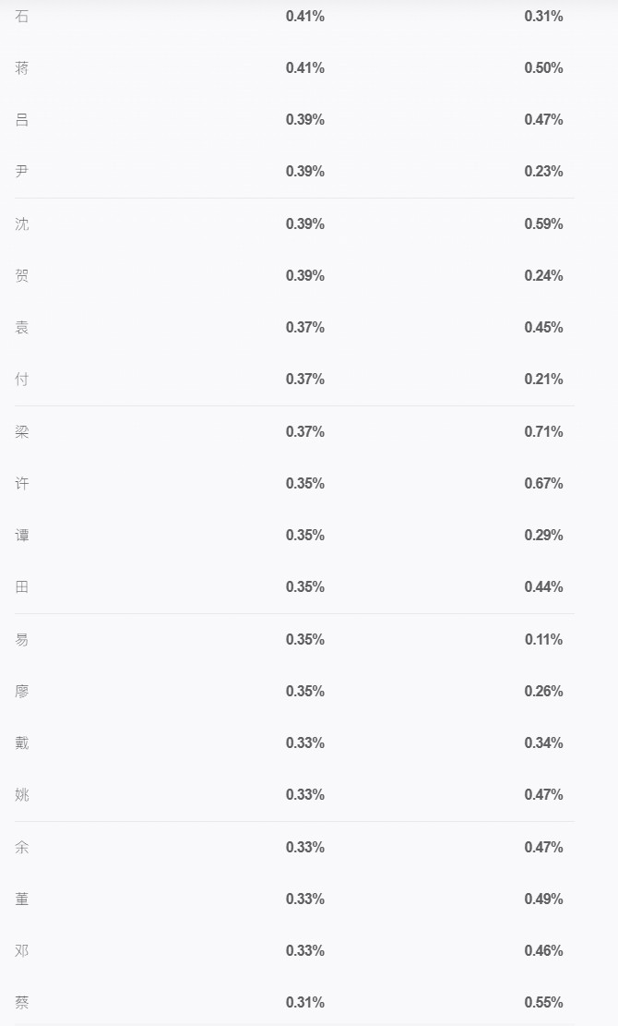Click the surname 袁
Screen dimensions: 618x1026
[21, 328]
